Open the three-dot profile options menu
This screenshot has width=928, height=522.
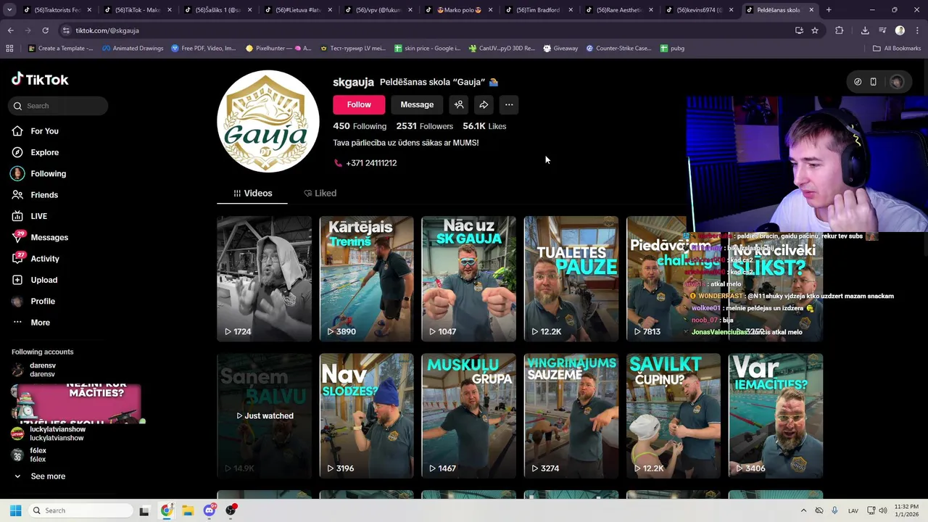point(509,104)
